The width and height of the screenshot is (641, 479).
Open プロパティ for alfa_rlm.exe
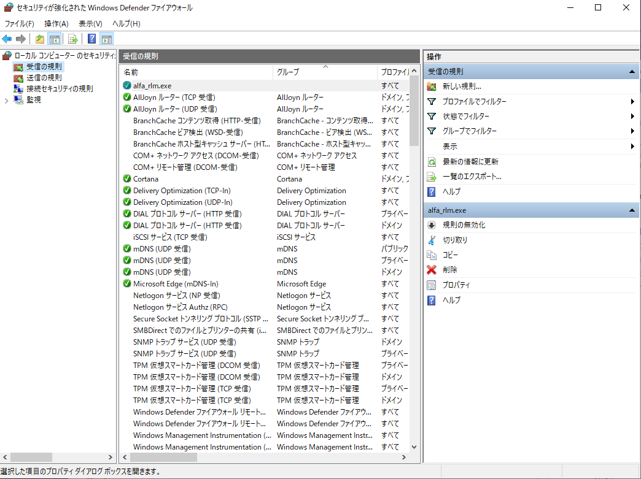(x=456, y=285)
